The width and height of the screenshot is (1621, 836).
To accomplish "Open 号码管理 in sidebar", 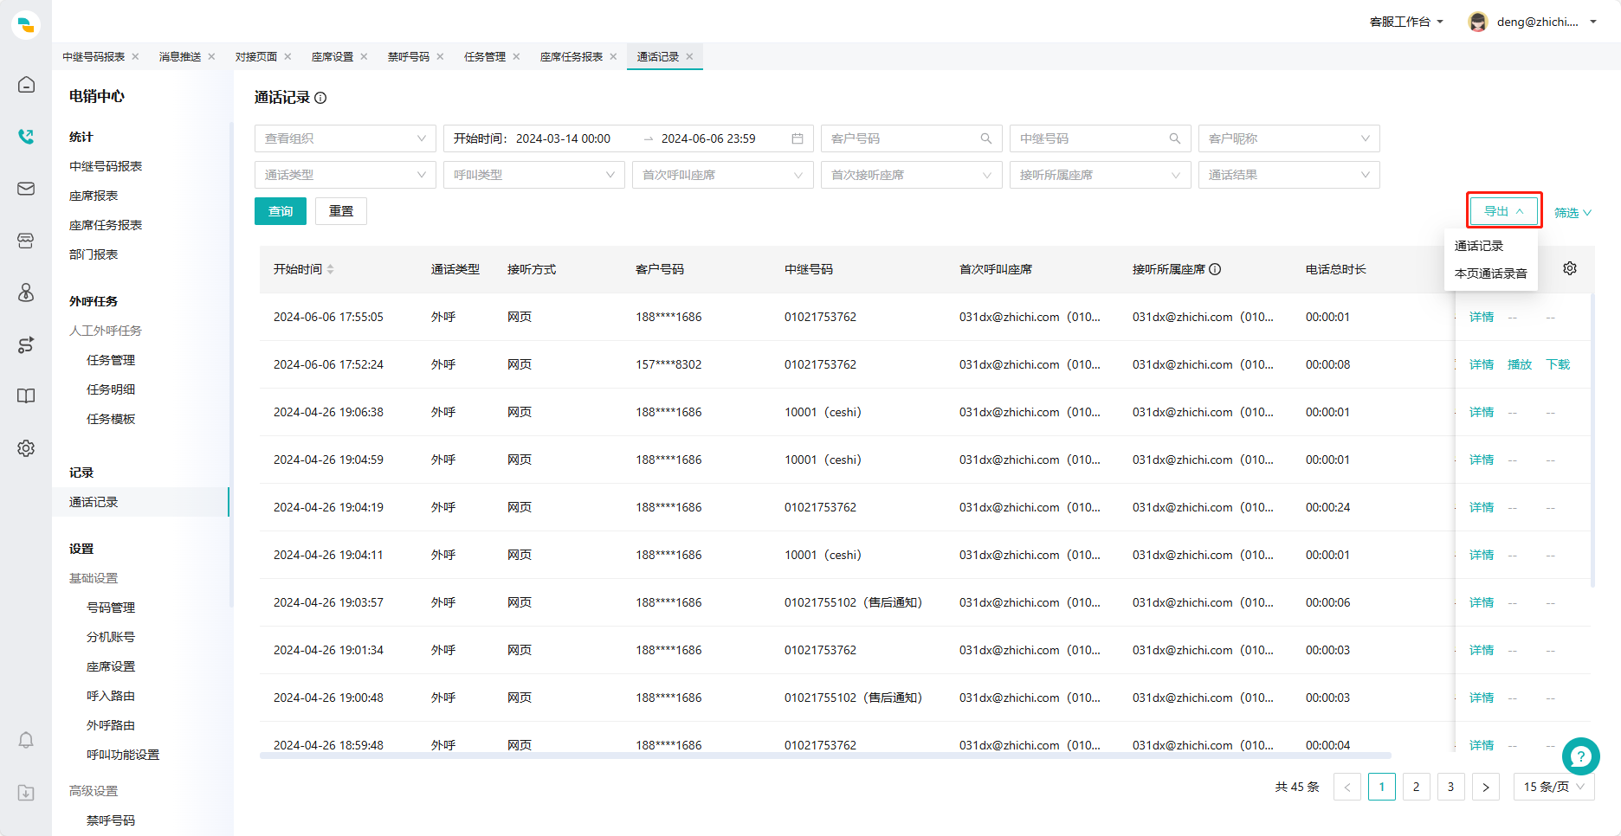I will pos(111,608).
